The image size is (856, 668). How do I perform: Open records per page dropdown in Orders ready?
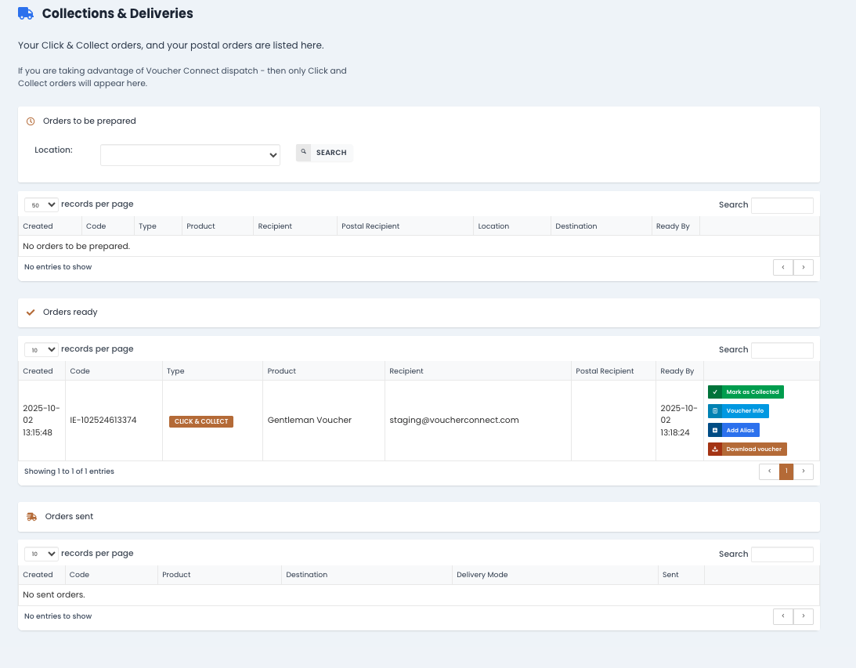[42, 349]
